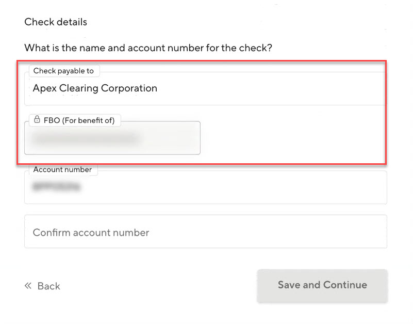413x324 pixels.
Task: Click the double-chevron arrow icon beside Back
Action: coord(28,286)
